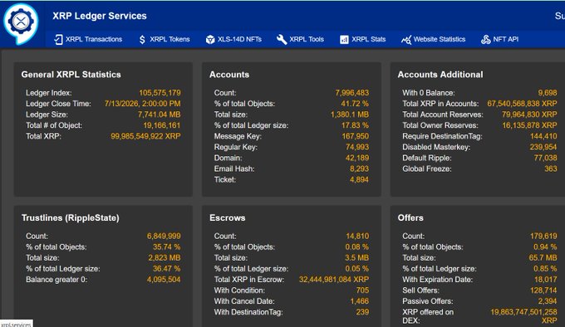Select the Message Key value 167,950
Screen dimensions: 565x327
[x=356, y=136]
